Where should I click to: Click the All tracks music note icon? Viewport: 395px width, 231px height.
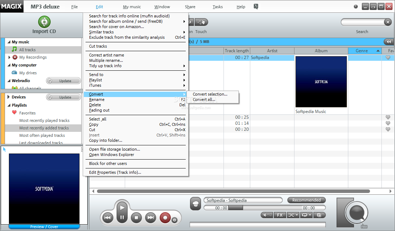click(14, 49)
